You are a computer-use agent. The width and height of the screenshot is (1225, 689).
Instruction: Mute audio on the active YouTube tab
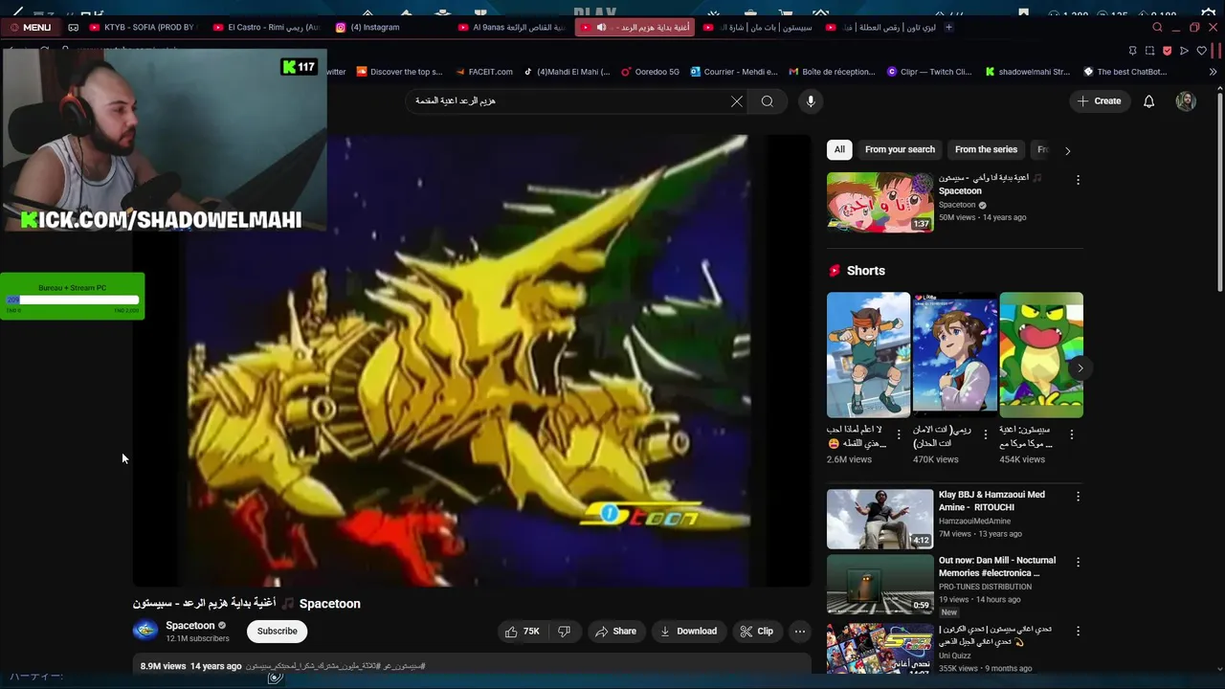pos(601,27)
